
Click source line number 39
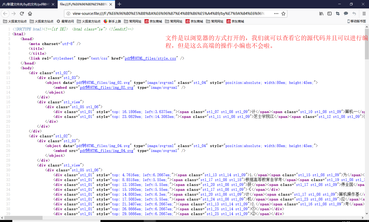pyautogui.click(x=8, y=214)
